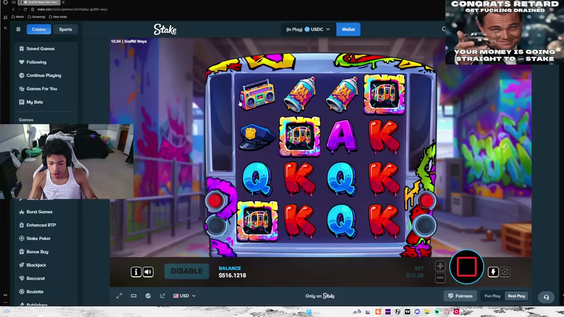
Task: Open the Stake hamburger menu
Action: pos(18,29)
